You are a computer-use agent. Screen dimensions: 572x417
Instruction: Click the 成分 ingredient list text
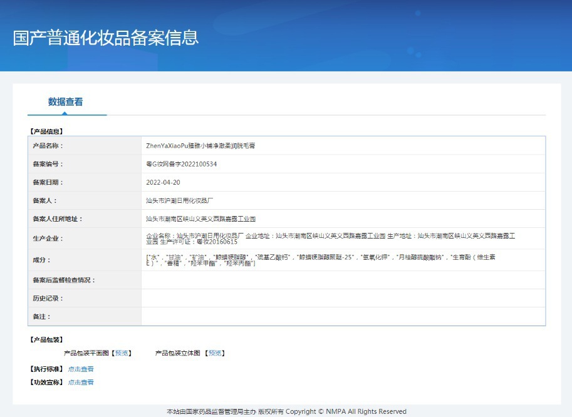[321, 260]
